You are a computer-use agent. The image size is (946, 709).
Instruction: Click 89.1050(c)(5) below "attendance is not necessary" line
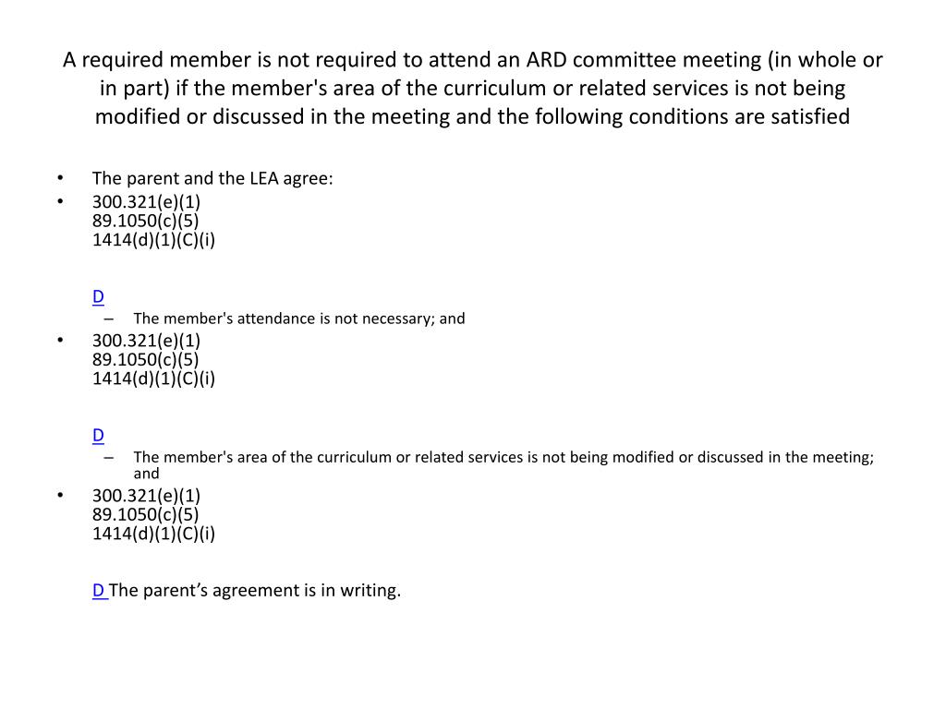(145, 359)
